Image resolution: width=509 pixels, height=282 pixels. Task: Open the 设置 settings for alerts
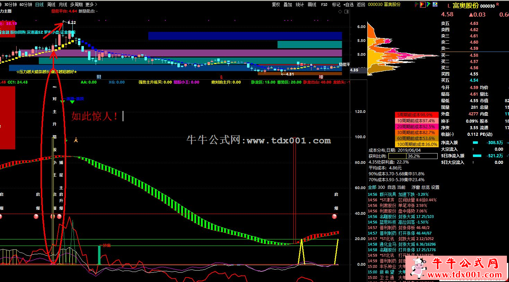point(435,187)
